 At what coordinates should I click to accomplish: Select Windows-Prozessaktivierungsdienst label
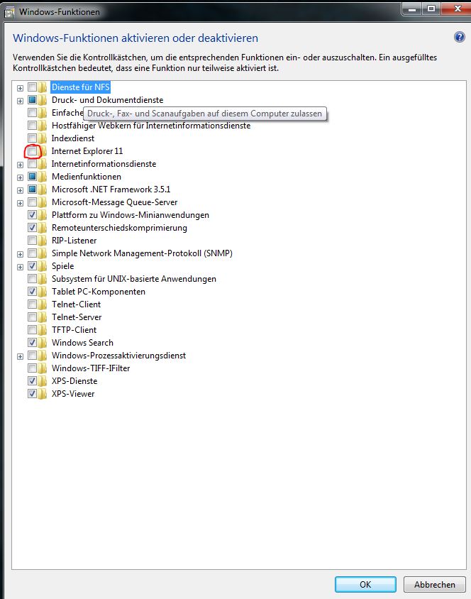[118, 356]
